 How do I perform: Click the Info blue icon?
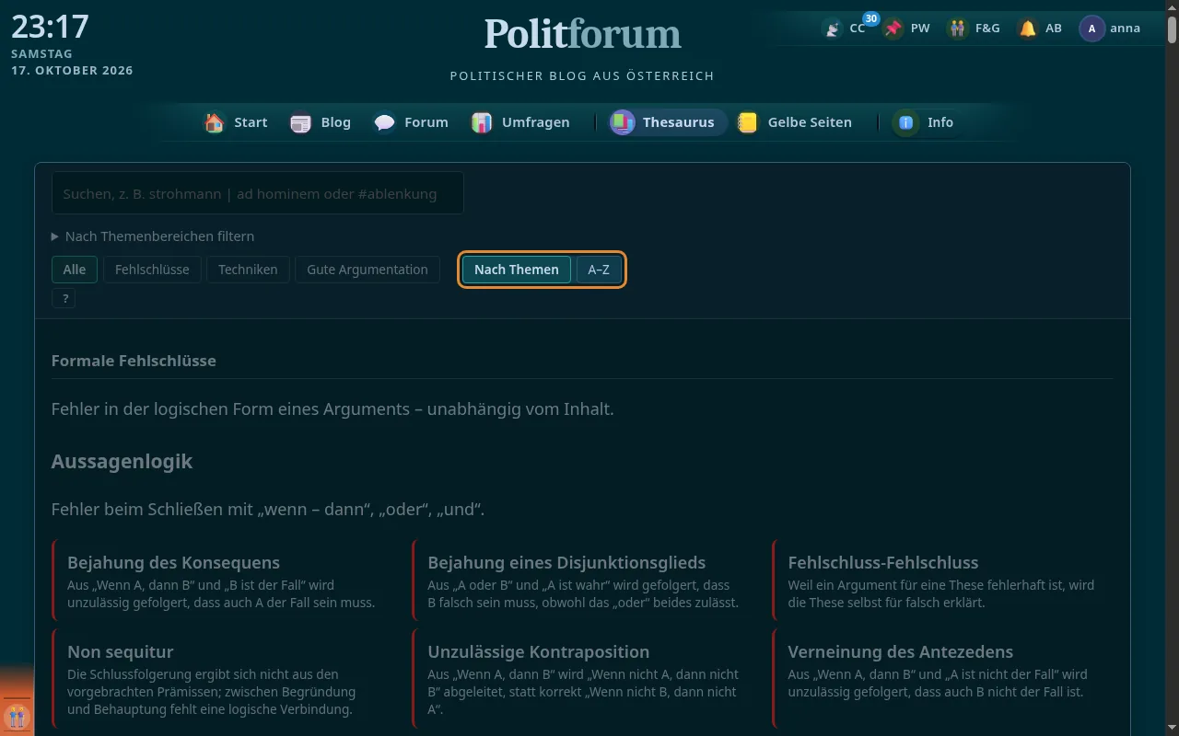pos(906,122)
